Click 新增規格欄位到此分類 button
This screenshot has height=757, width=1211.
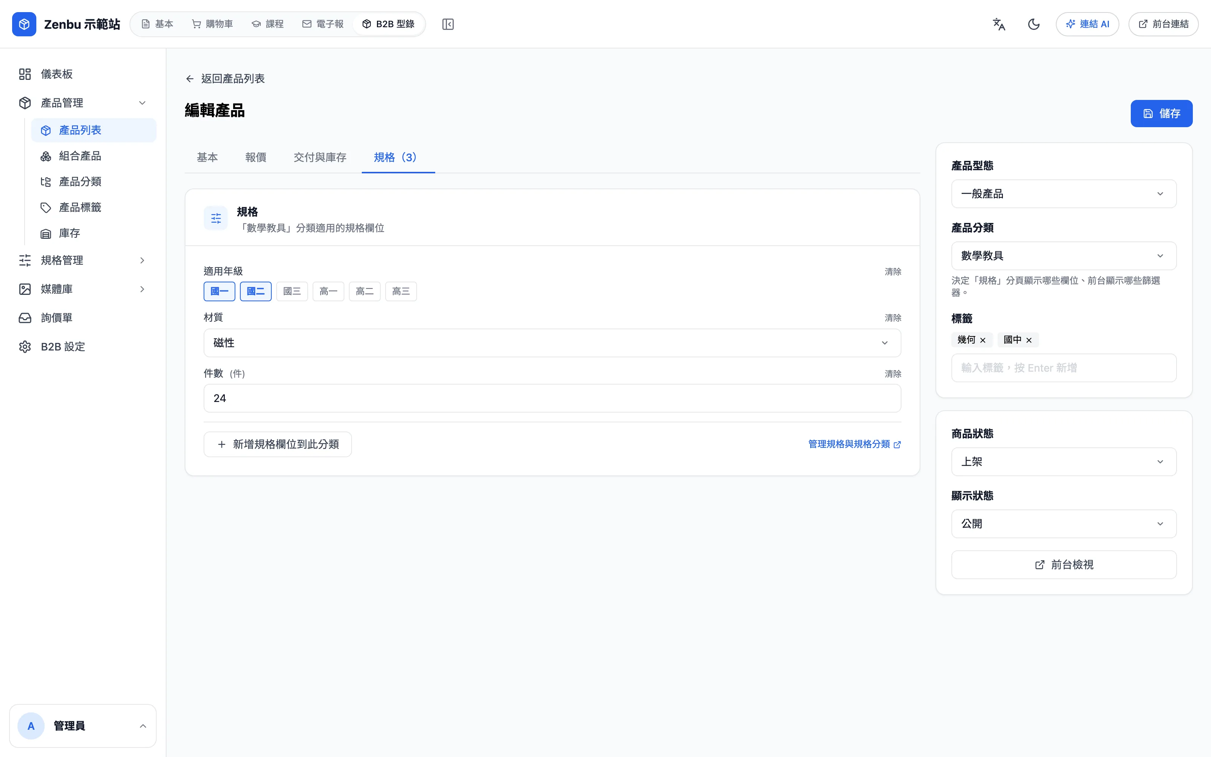click(278, 444)
